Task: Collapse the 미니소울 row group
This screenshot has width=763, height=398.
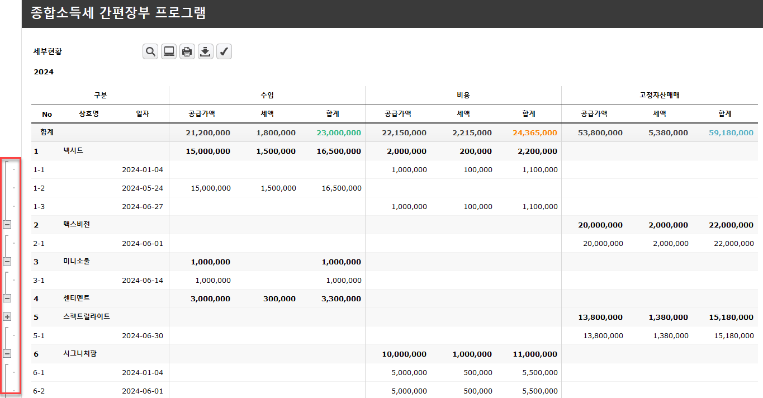Action: [x=7, y=261]
